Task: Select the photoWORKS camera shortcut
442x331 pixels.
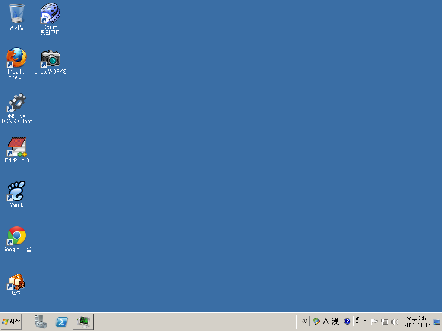Action: [51, 62]
